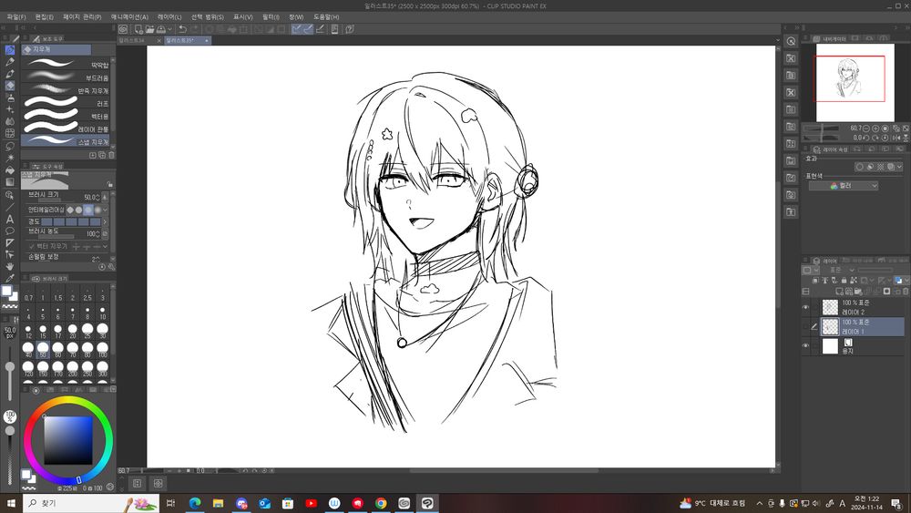Select the Eraser tool in the toolbox
Viewport: 911px width, 513px height.
tap(10, 86)
